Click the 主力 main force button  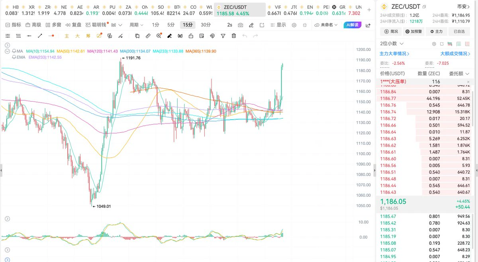pyautogui.click(x=436, y=31)
